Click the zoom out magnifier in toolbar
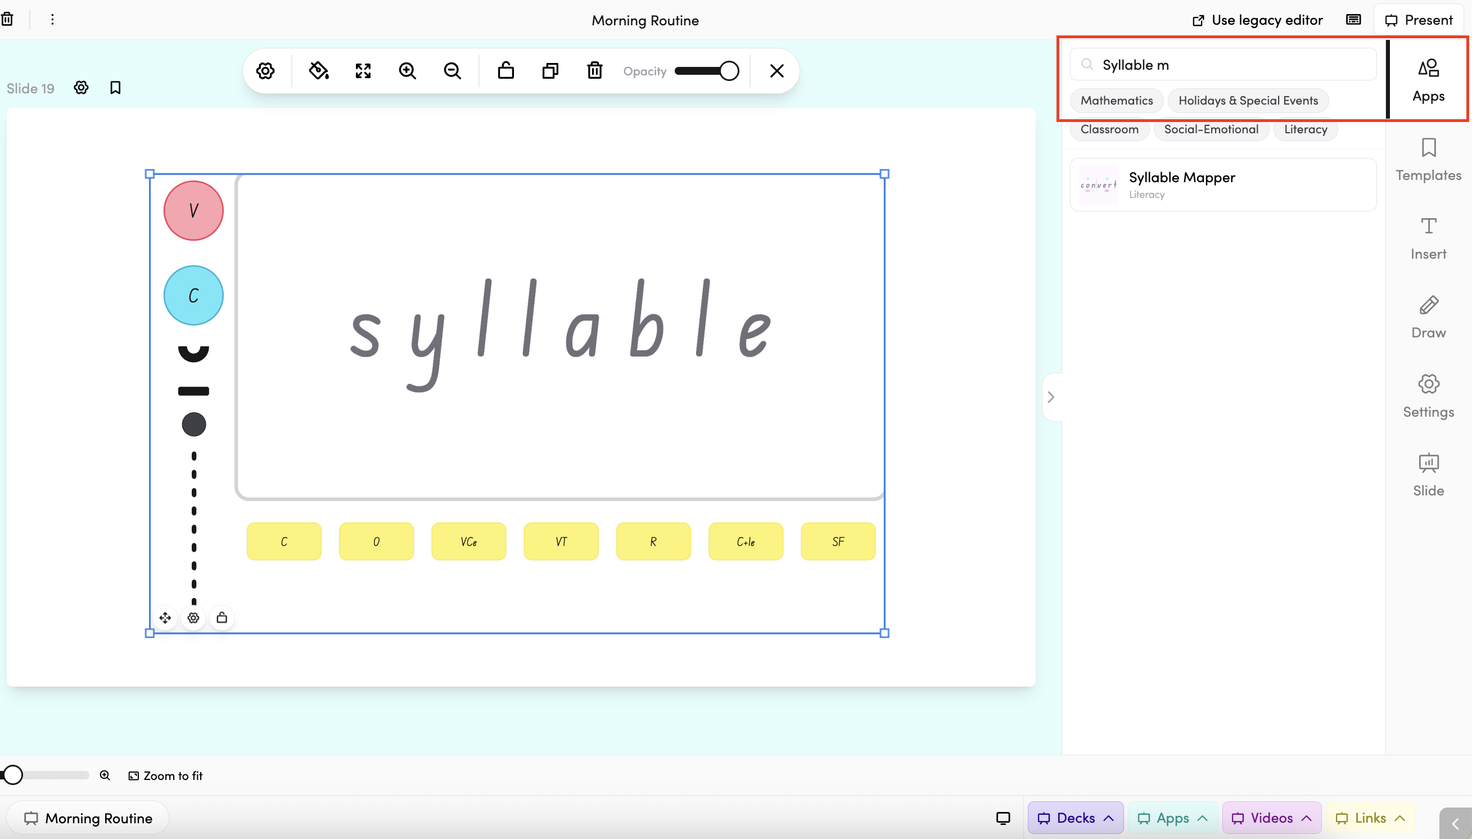The width and height of the screenshot is (1472, 839). (452, 71)
